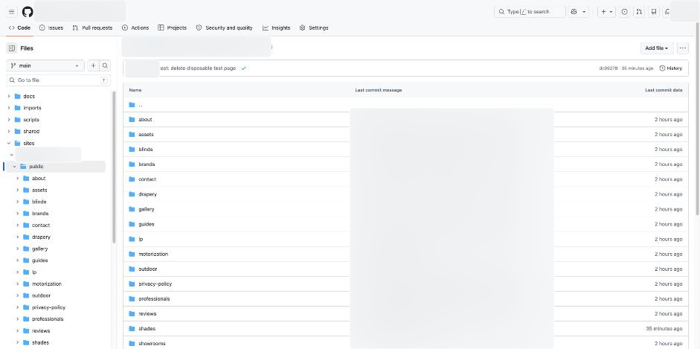
Task: Open the Pull requests tab
Action: pos(92,28)
